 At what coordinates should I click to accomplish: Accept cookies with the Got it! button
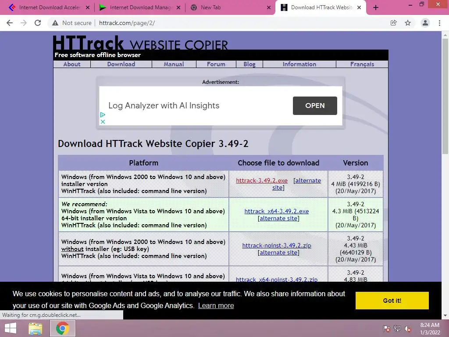click(392, 301)
